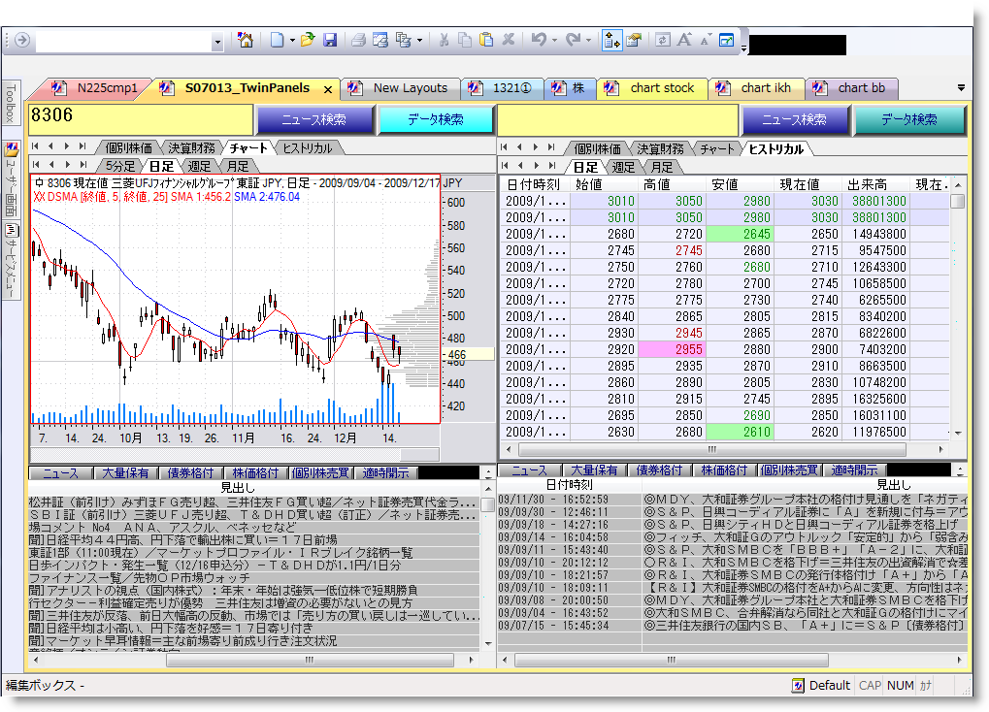Screen dimensions: 989x712
Task: Expand the multi-window copy dropdown arrow
Action: (x=419, y=41)
